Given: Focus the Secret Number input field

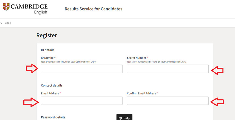Looking at the screenshot, I should tap(167, 69).
